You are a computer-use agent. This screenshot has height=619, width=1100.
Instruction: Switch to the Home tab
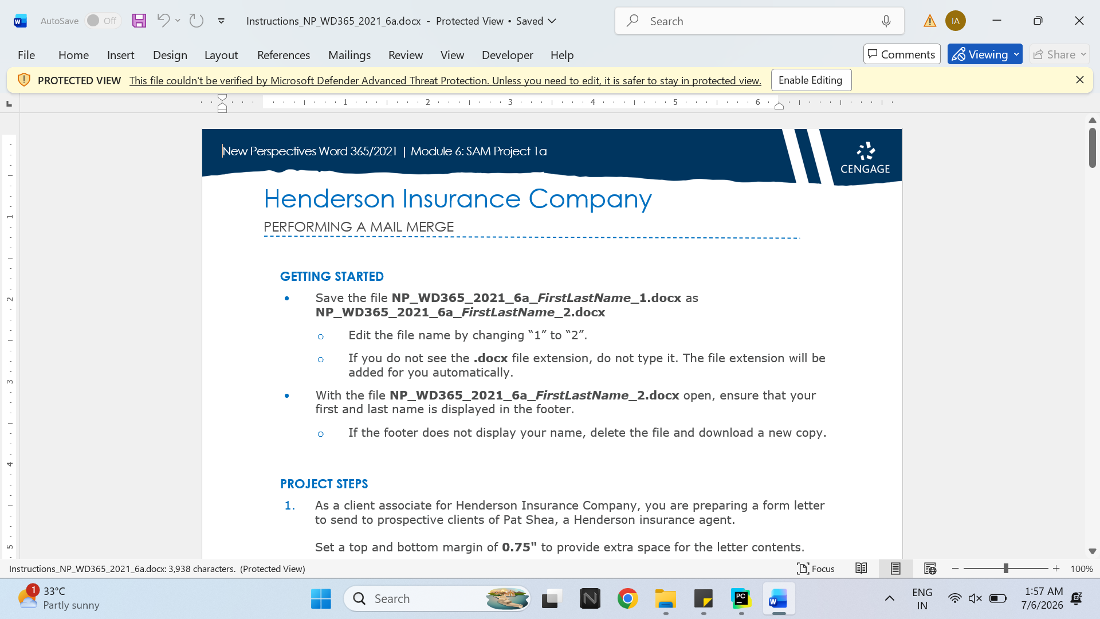pyautogui.click(x=73, y=54)
